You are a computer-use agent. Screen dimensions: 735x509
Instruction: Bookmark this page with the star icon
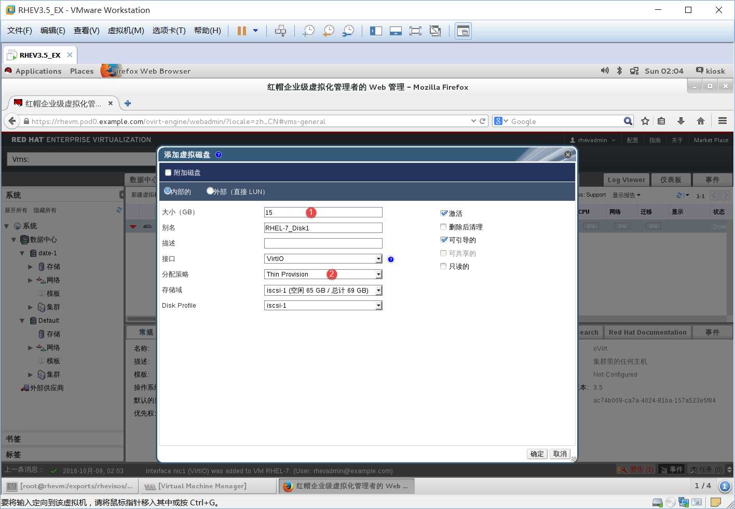tap(645, 121)
